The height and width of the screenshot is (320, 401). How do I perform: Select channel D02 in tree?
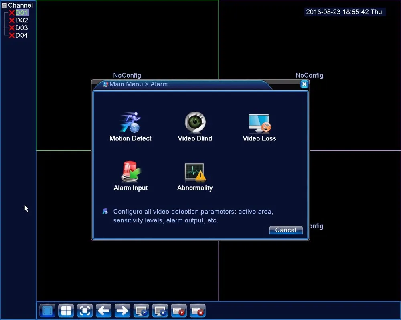tap(22, 20)
